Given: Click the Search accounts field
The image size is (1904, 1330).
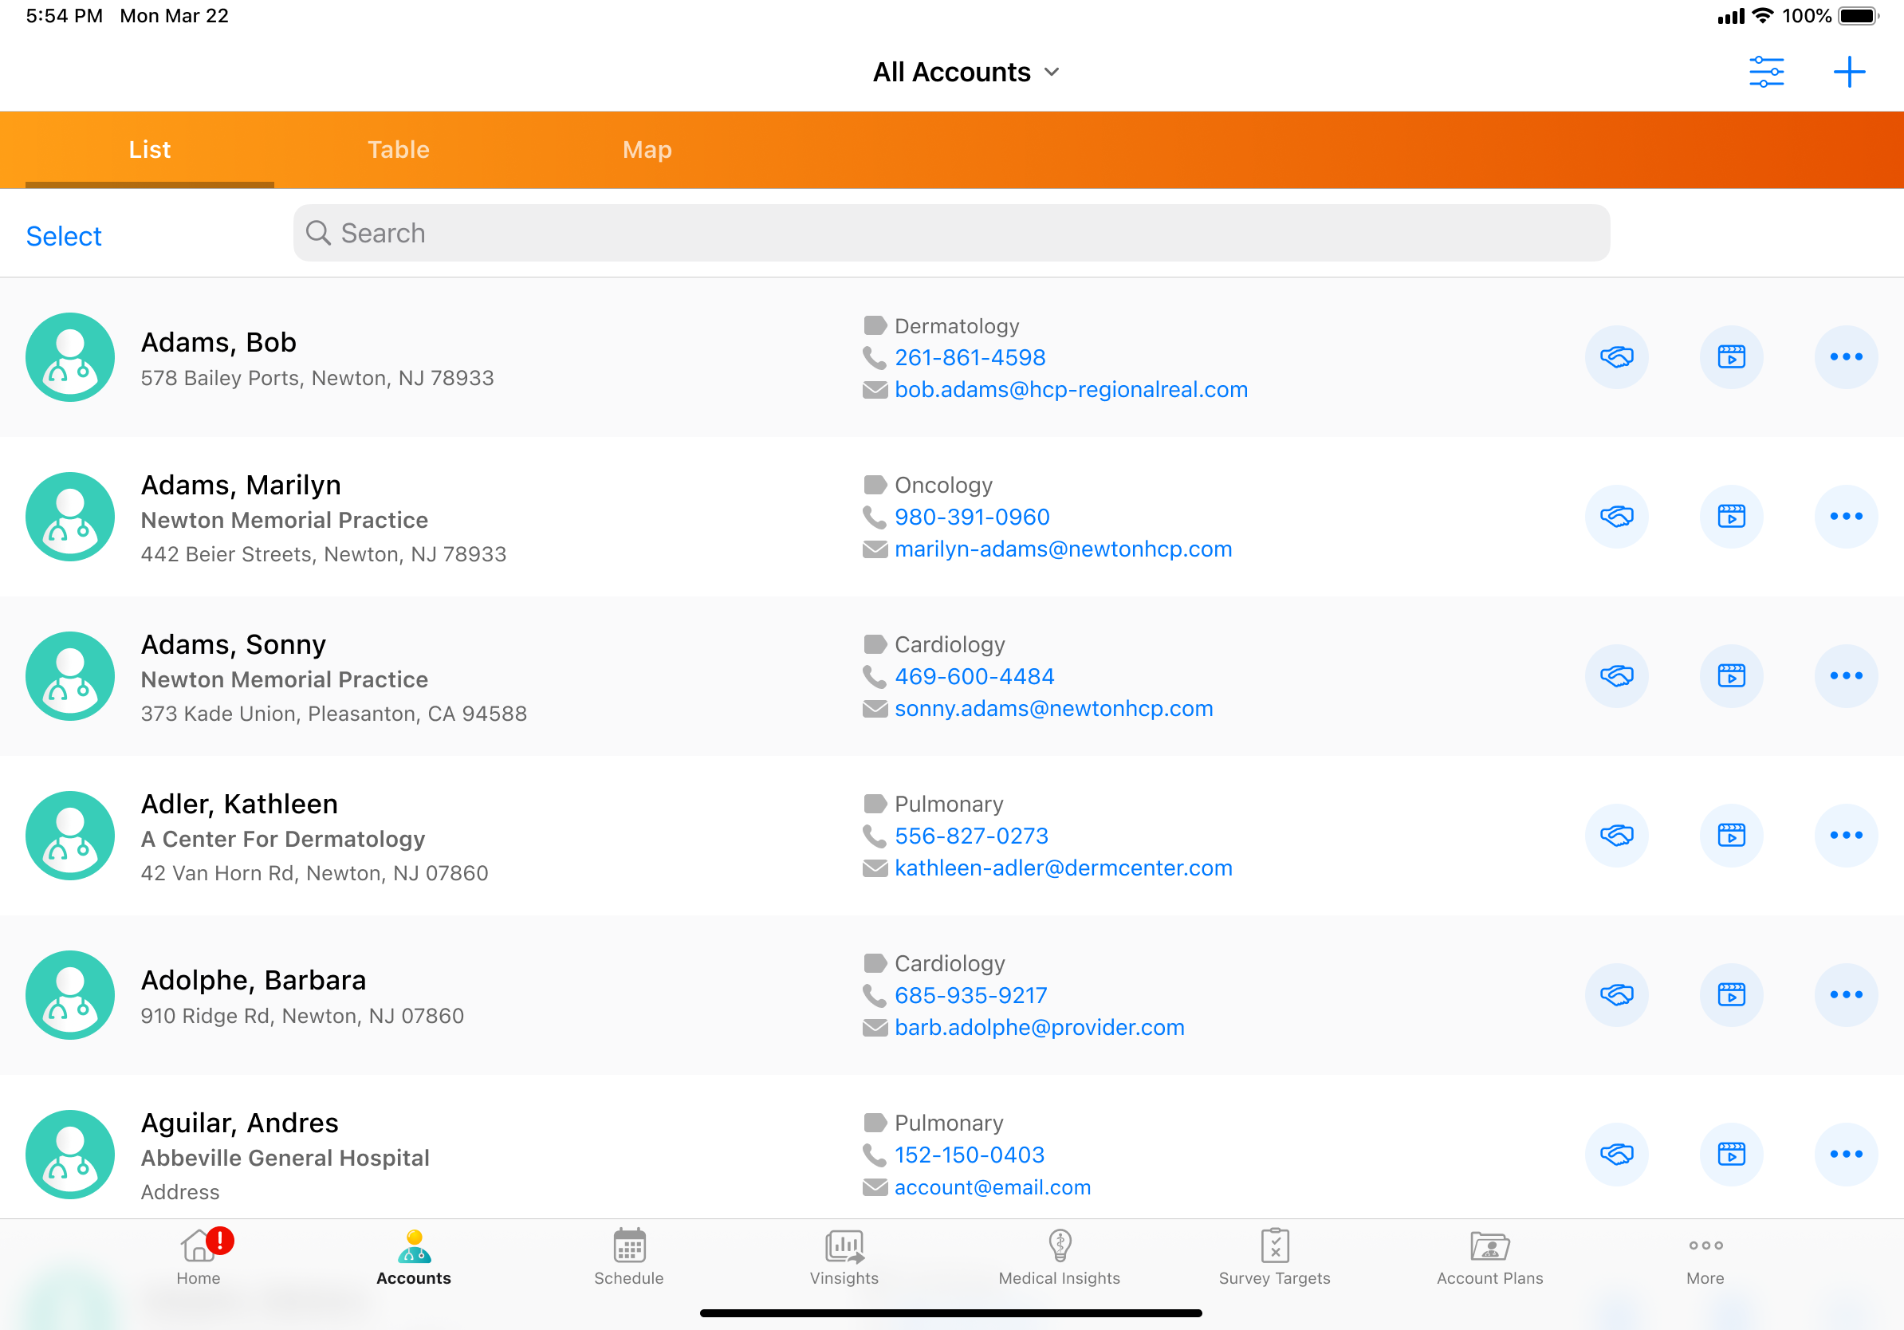Looking at the screenshot, I should (951, 233).
